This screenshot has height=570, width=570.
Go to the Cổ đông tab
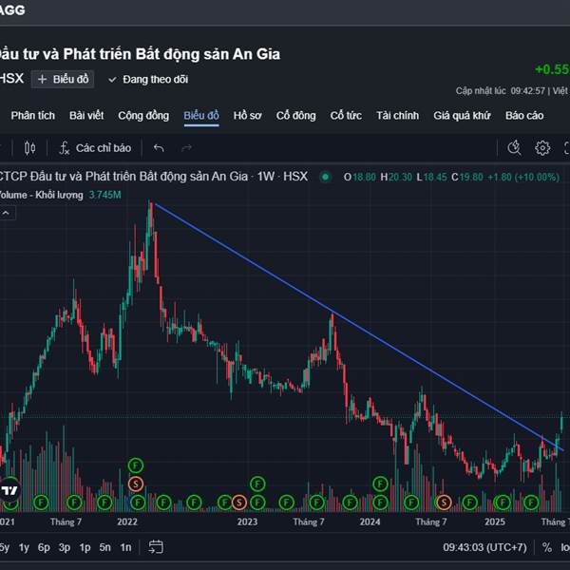[295, 116]
